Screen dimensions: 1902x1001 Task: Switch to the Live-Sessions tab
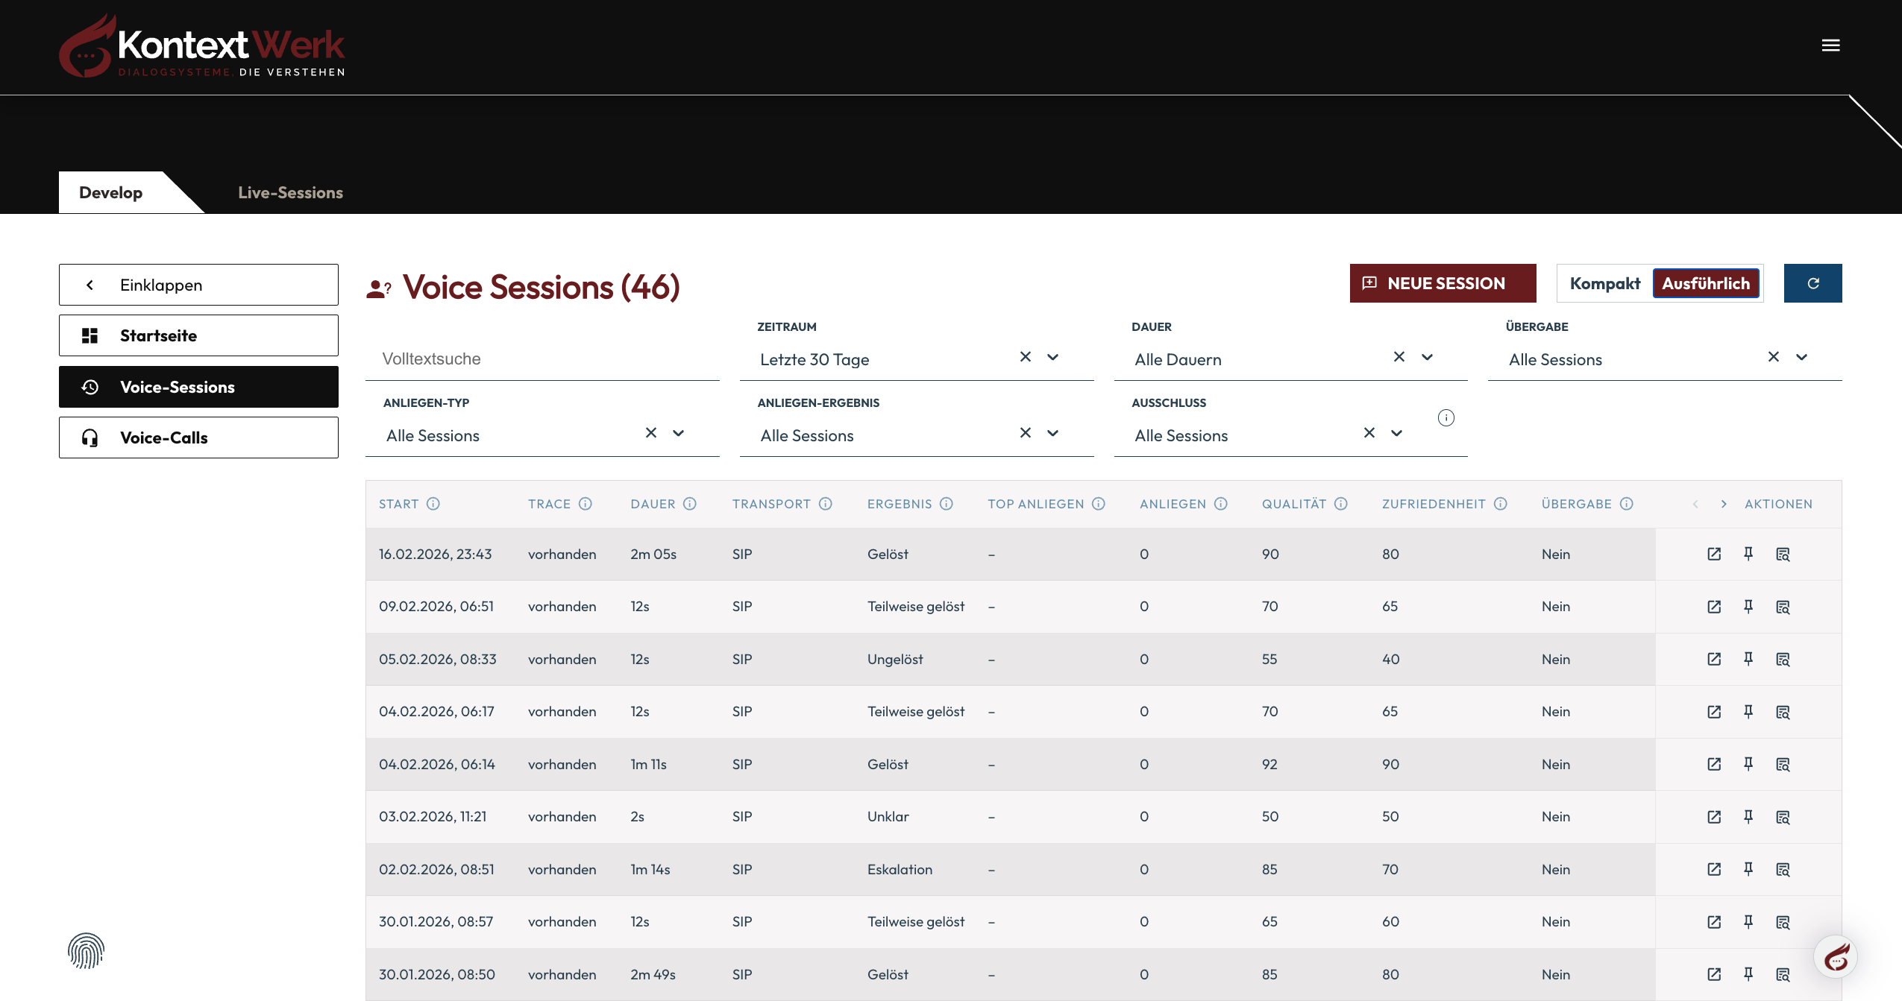290,192
